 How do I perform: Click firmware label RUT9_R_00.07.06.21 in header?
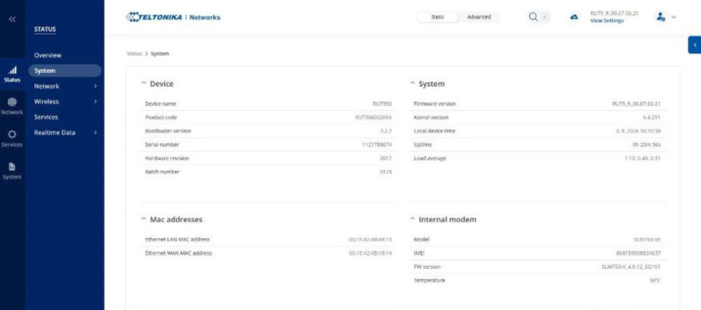[614, 14]
